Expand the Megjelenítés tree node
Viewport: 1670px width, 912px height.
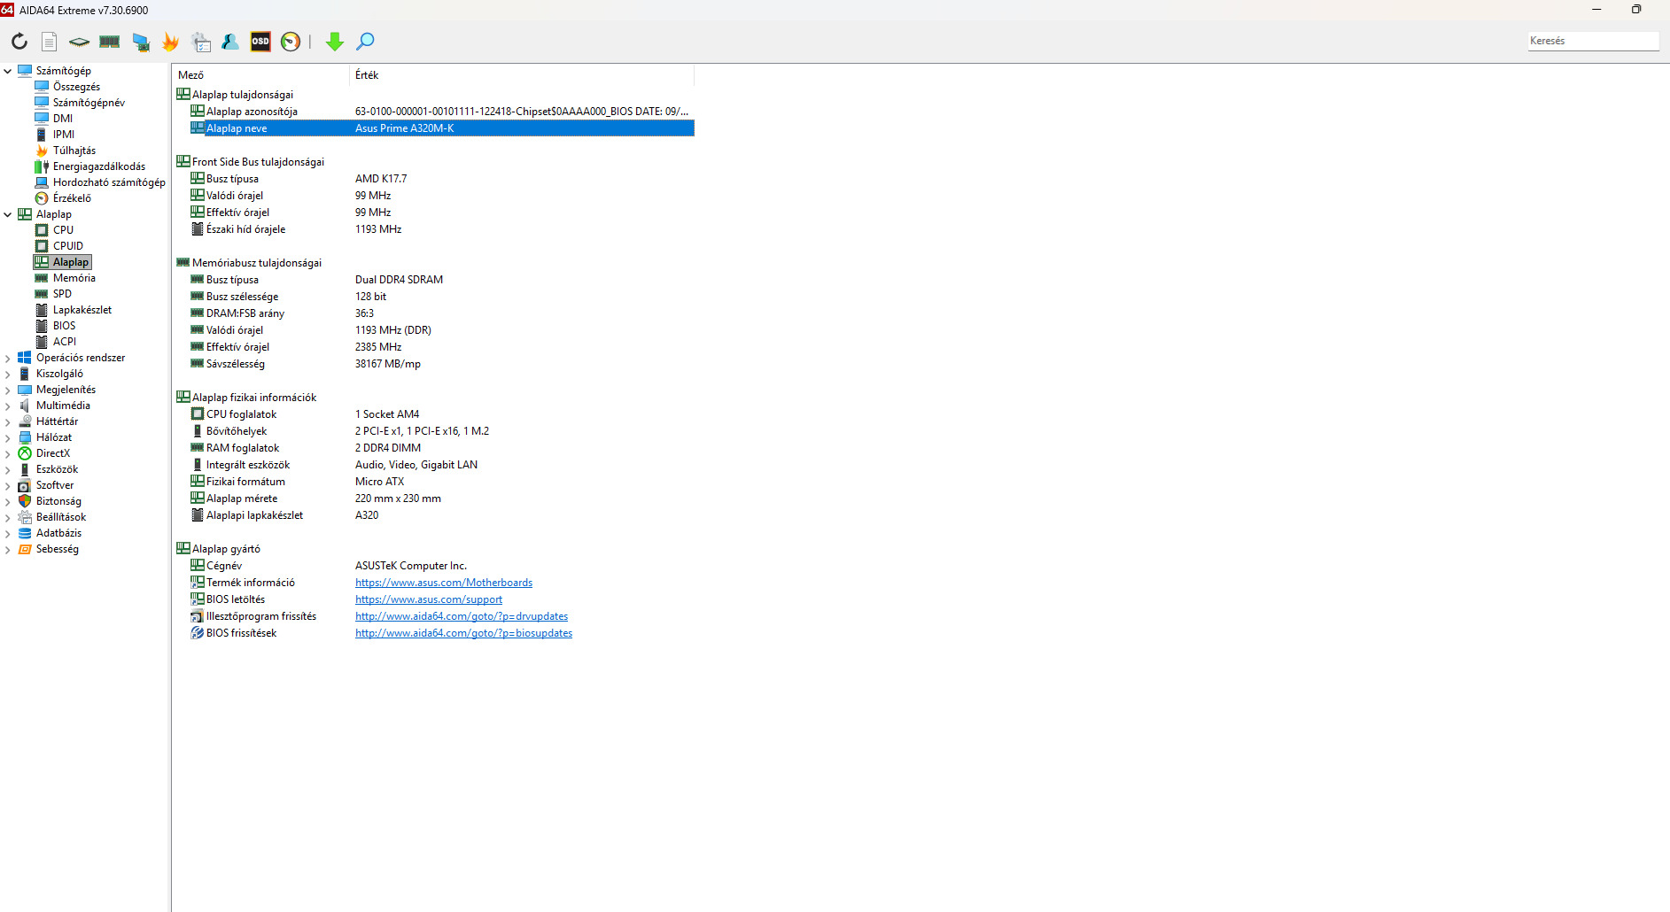(x=8, y=390)
